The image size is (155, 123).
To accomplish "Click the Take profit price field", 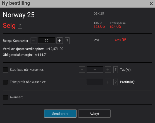I will pos(95,82).
